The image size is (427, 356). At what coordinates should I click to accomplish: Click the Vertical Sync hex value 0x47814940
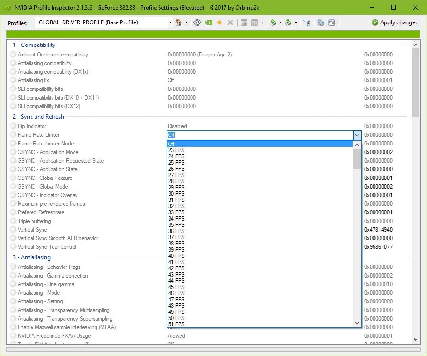pyautogui.click(x=379, y=230)
